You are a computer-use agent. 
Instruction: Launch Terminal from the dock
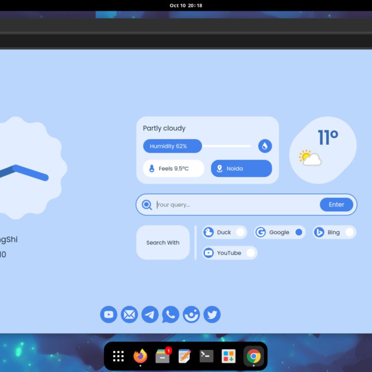click(x=206, y=356)
